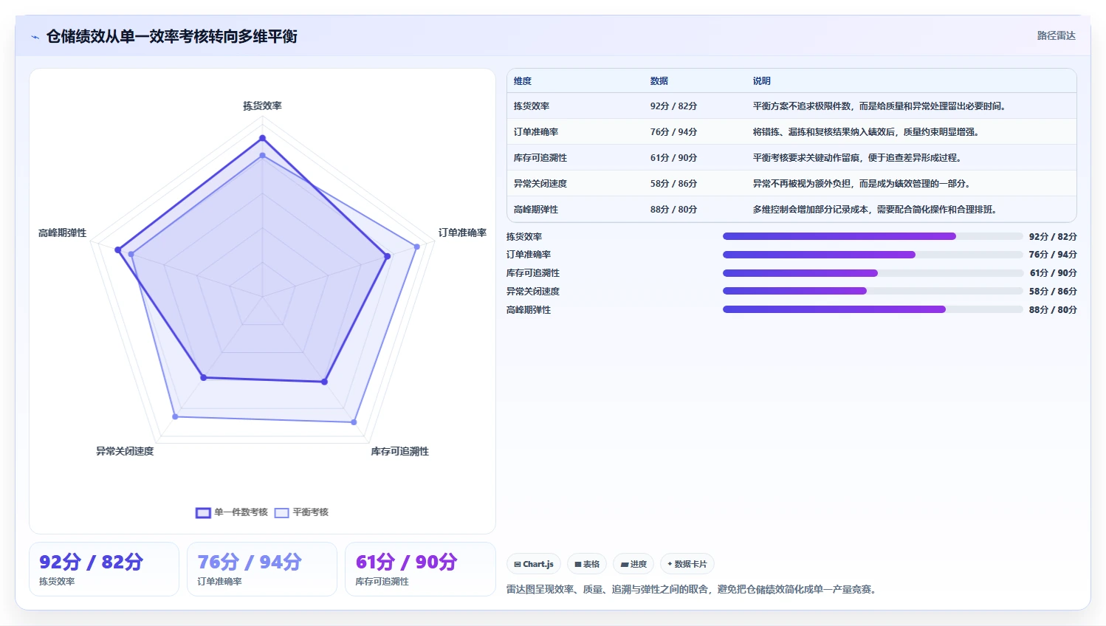
Task: Click the 订单准确率 label in the progress list
Action: click(x=529, y=255)
